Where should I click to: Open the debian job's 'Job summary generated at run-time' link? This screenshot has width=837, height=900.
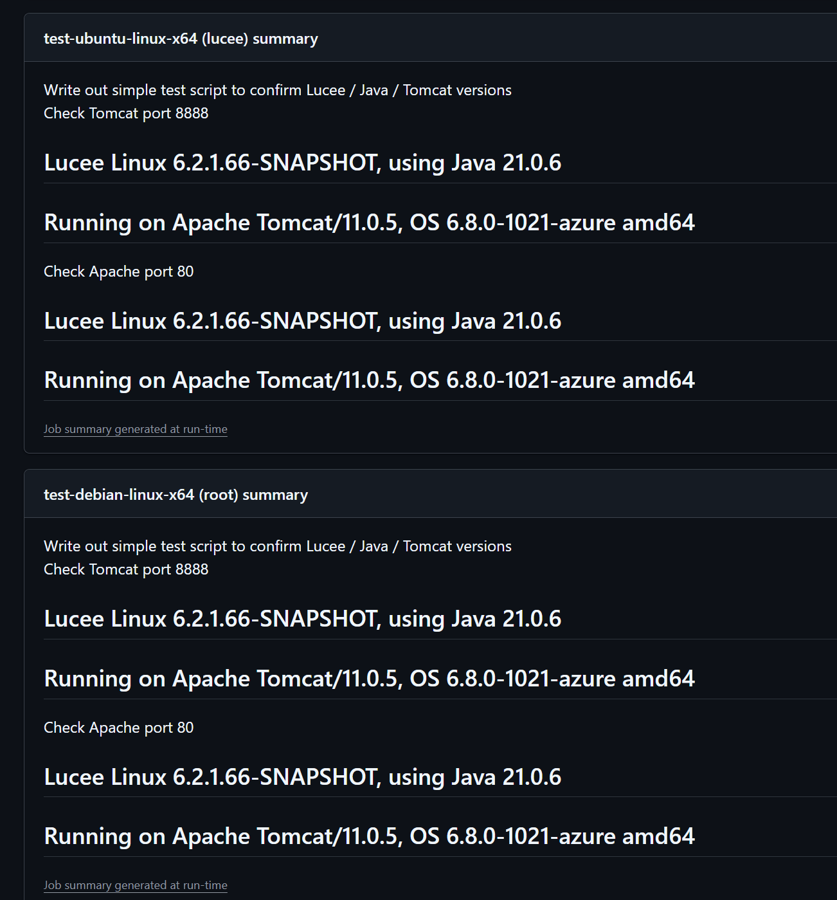136,885
